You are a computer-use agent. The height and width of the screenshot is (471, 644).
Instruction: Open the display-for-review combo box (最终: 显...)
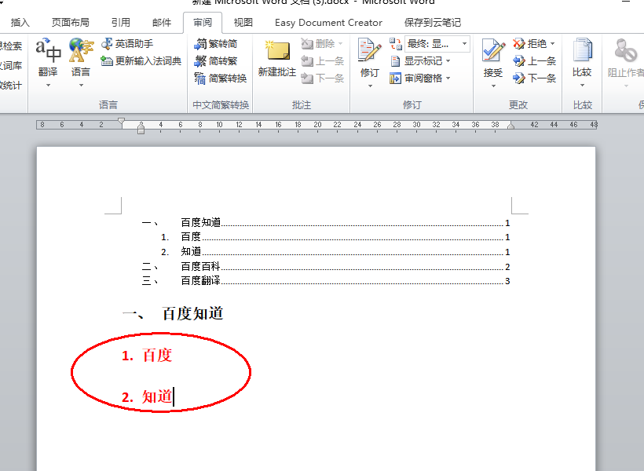437,43
